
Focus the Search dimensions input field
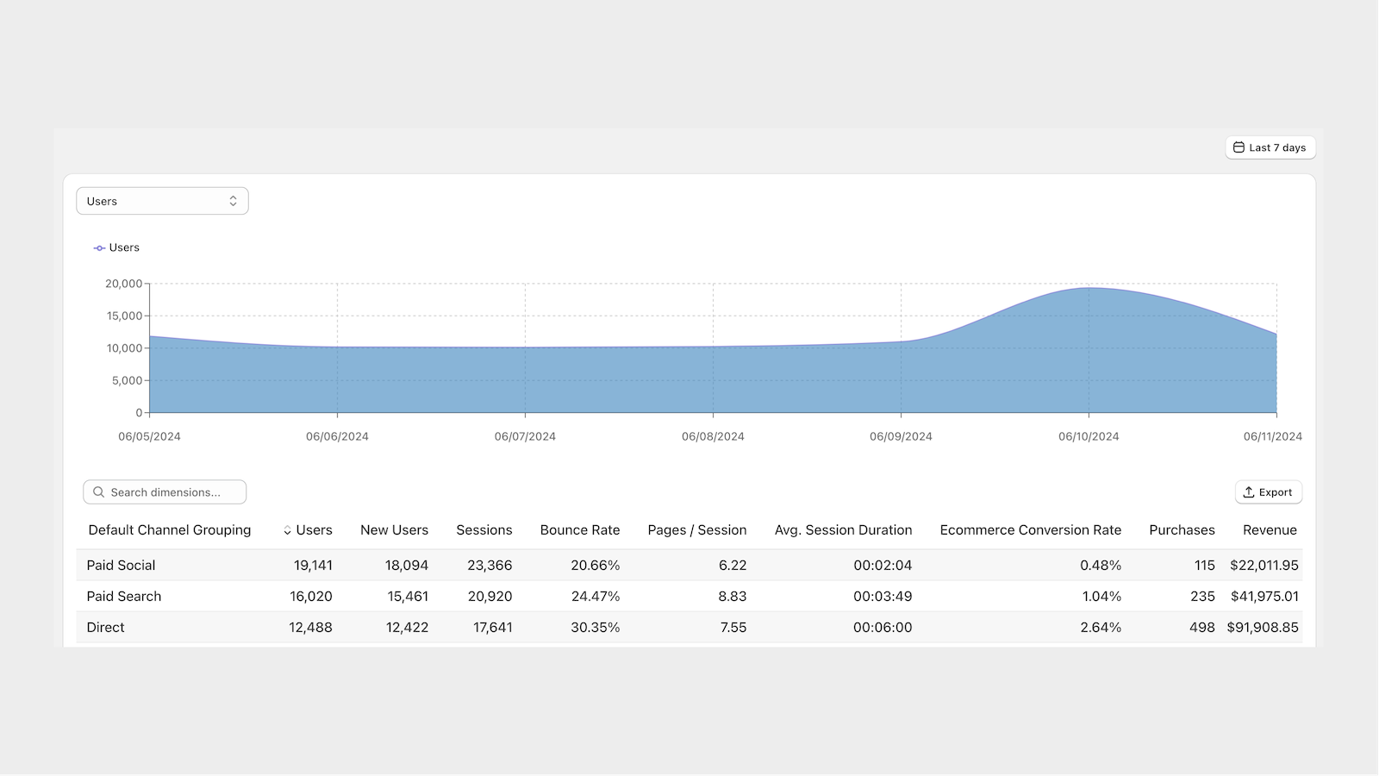(x=165, y=492)
